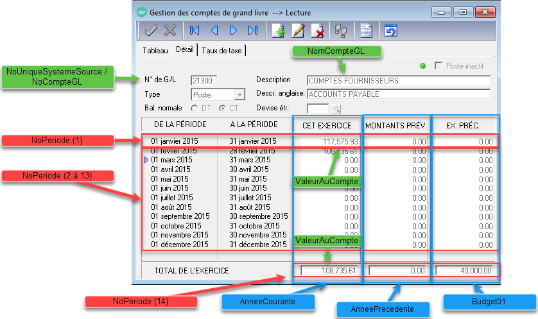Add a new G/L account record
The width and height of the screenshot is (538, 319).
coord(279,30)
